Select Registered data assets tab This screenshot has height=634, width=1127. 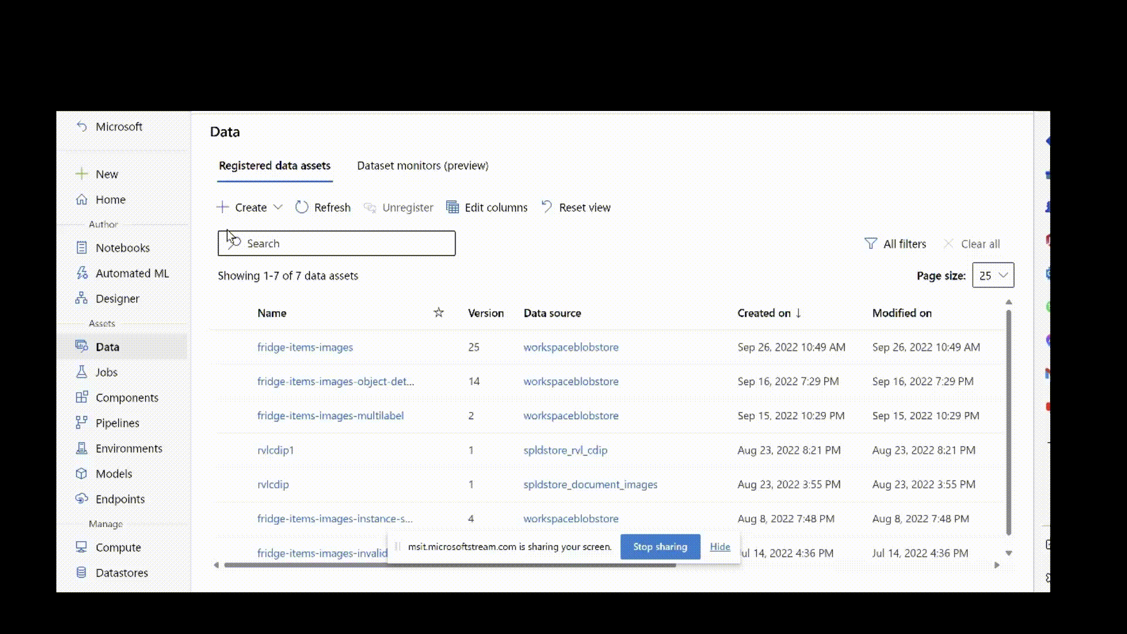[274, 165]
